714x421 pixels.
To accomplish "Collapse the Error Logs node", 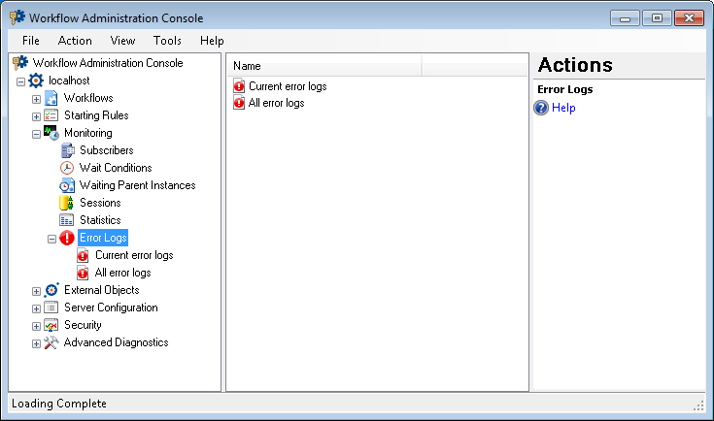I will [51, 239].
